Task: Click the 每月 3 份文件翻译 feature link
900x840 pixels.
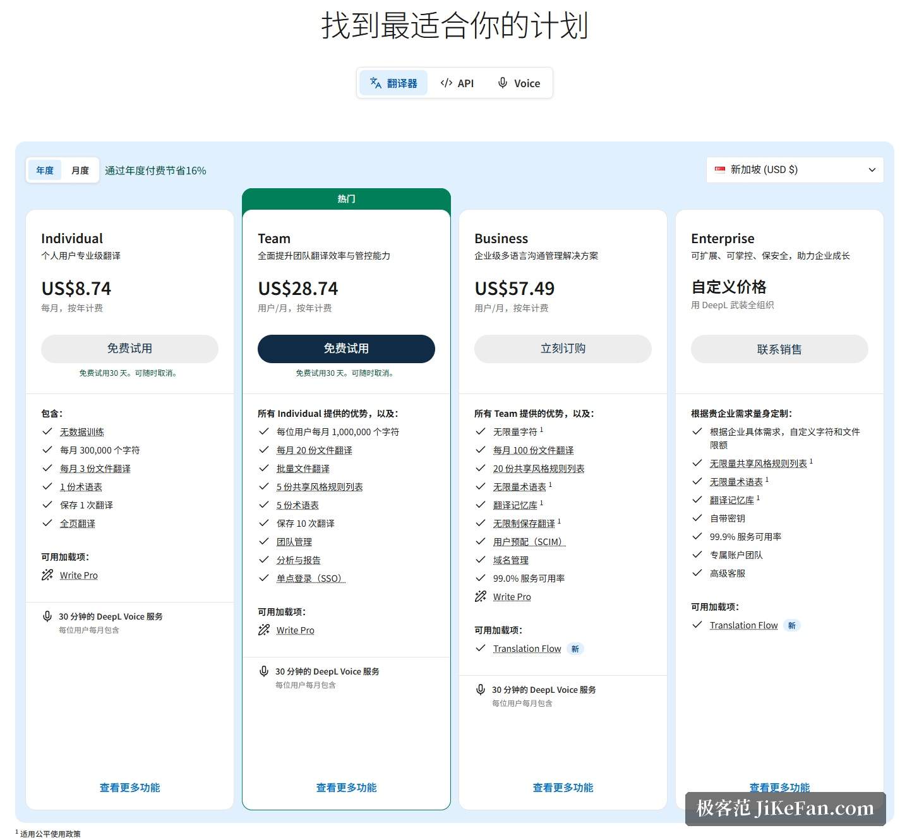Action: coord(95,469)
